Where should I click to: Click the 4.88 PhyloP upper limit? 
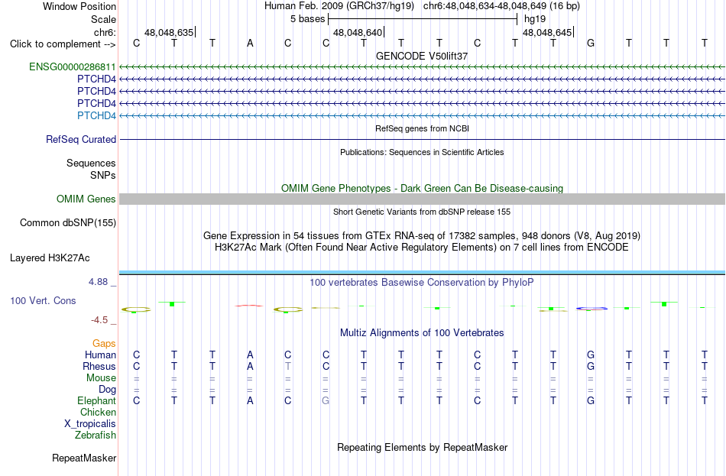coord(98,282)
